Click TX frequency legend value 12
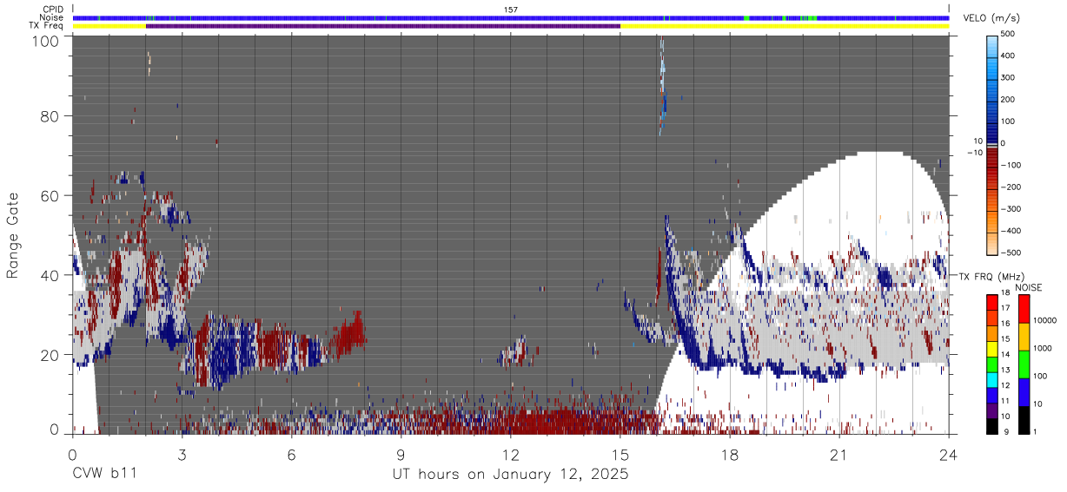Viewport: 1067px width, 492px height. click(1005, 385)
